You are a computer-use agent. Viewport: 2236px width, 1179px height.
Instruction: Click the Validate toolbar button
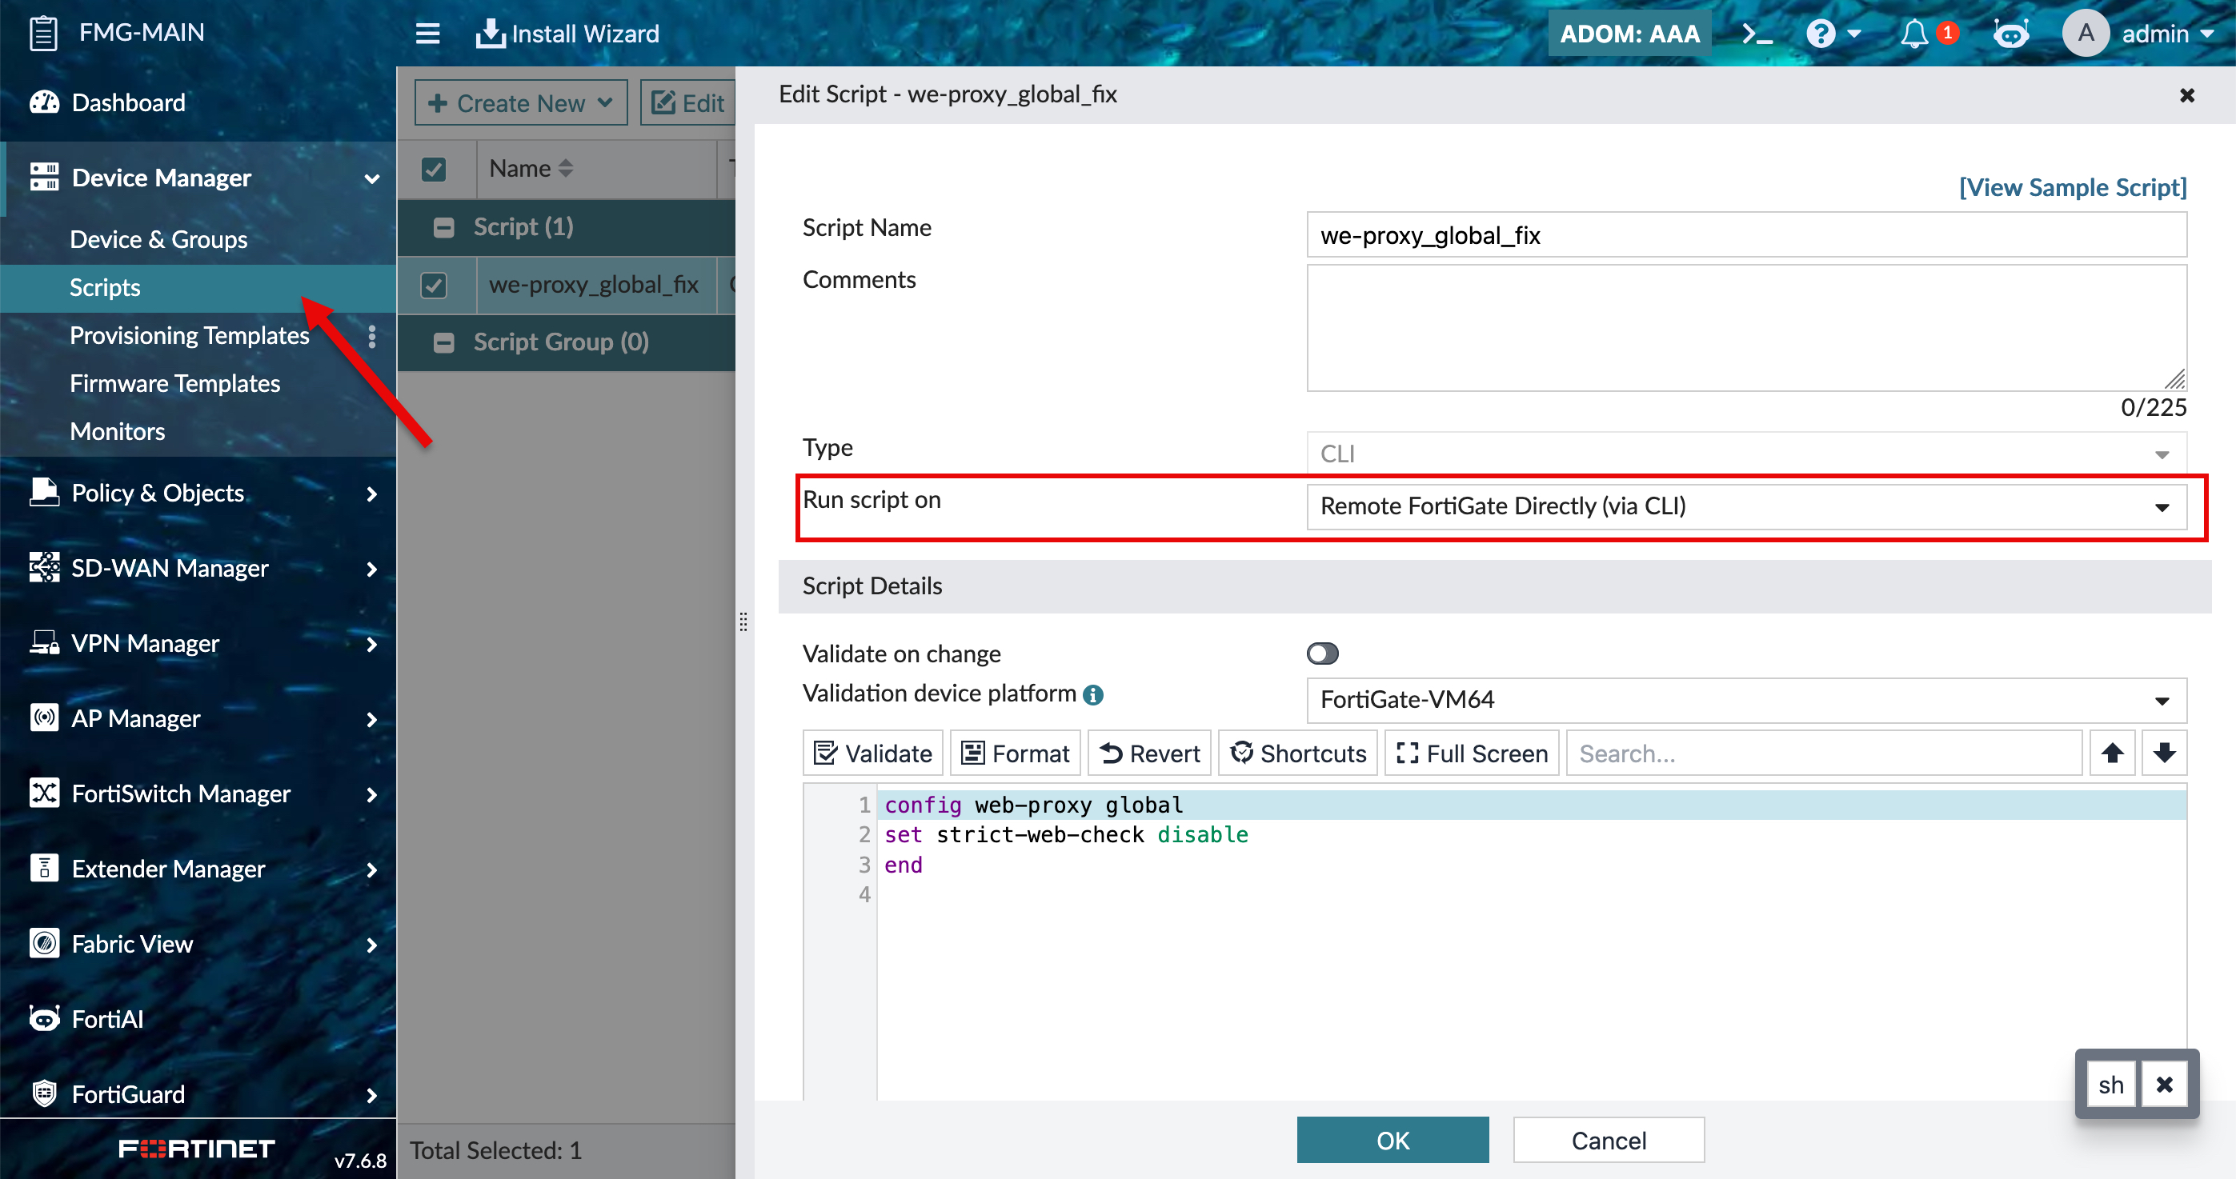[872, 752]
